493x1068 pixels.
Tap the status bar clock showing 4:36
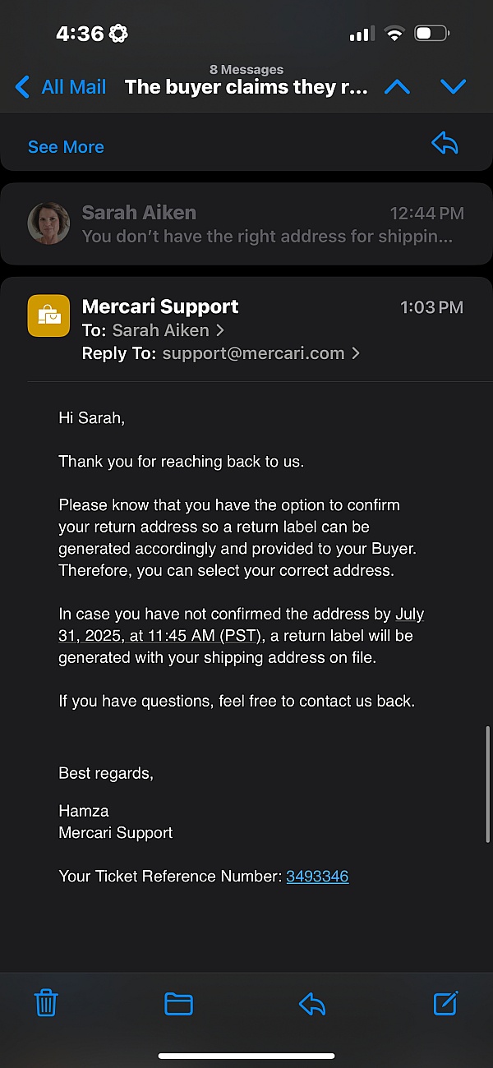click(x=80, y=34)
